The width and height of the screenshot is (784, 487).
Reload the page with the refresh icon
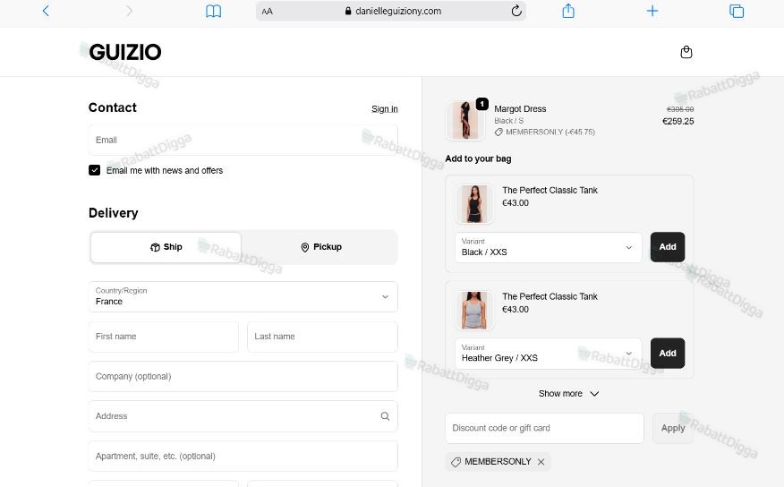click(516, 11)
